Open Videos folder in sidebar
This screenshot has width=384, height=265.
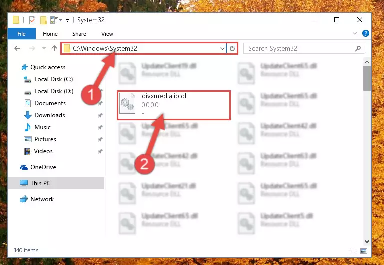[43, 151]
